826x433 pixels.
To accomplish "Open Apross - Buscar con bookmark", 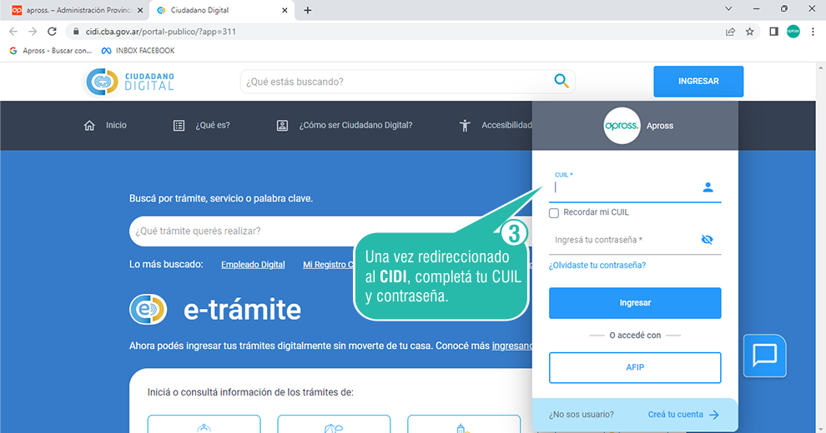I will pos(51,51).
